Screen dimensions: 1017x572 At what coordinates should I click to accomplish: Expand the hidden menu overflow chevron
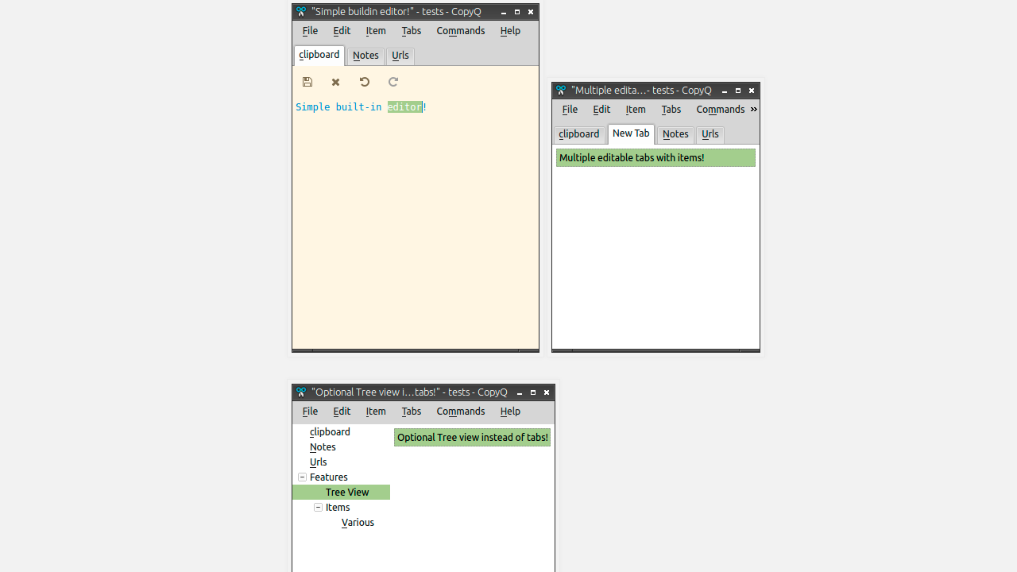pyautogui.click(x=753, y=110)
